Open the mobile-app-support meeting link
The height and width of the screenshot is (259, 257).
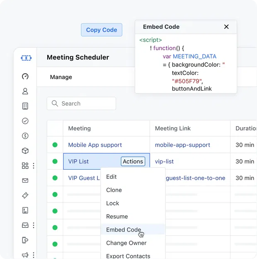[182, 145]
